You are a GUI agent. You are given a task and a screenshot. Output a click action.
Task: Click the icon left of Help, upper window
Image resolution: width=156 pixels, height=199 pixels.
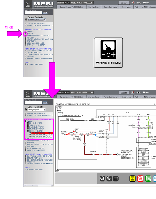[x=139, y=3]
